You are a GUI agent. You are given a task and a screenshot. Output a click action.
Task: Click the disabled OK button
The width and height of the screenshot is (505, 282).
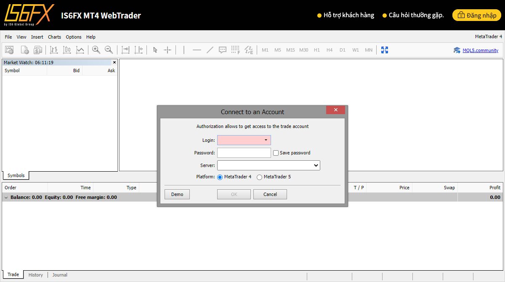[x=234, y=194]
